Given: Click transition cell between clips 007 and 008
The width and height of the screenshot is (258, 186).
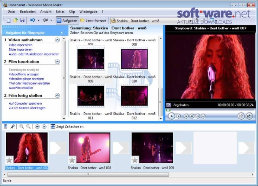Looking at the screenshot, I should click(x=58, y=148).
